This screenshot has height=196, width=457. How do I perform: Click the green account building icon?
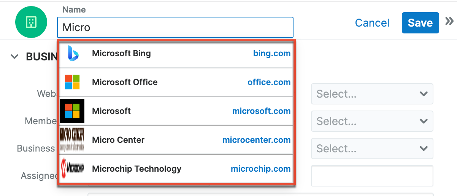31,22
